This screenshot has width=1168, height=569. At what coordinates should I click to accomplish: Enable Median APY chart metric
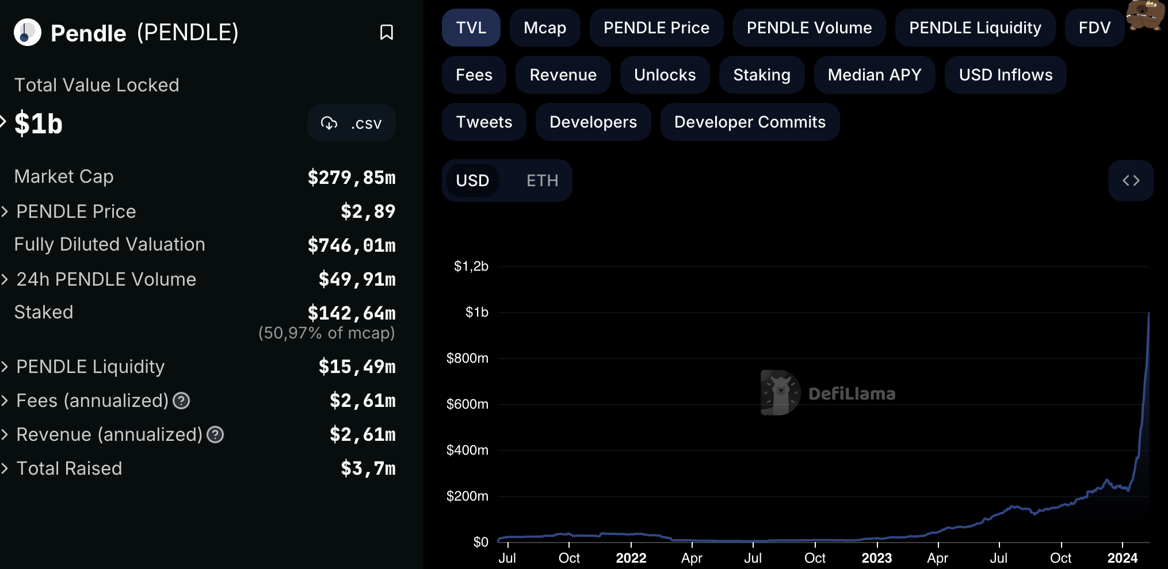coord(875,75)
